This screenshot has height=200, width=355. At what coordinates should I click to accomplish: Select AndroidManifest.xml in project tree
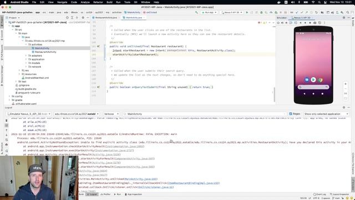[37, 78]
